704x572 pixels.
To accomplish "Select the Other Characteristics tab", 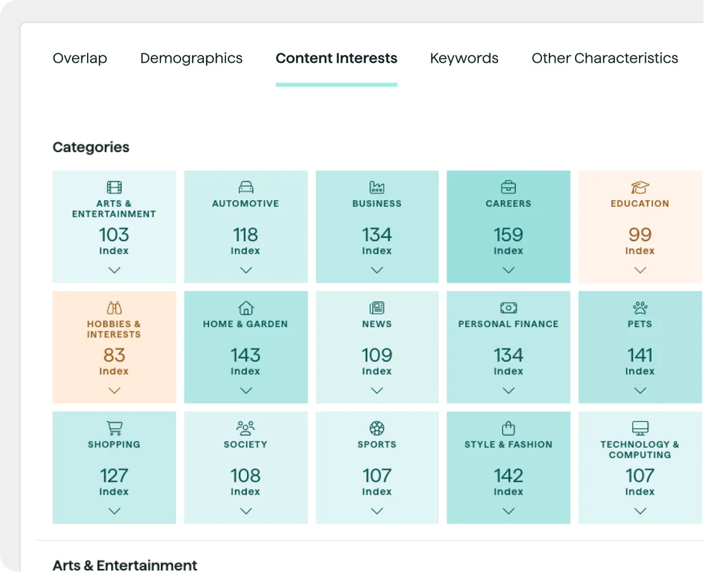I will 604,58.
